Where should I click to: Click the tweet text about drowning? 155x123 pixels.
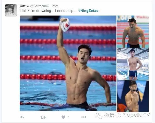tap(48, 11)
